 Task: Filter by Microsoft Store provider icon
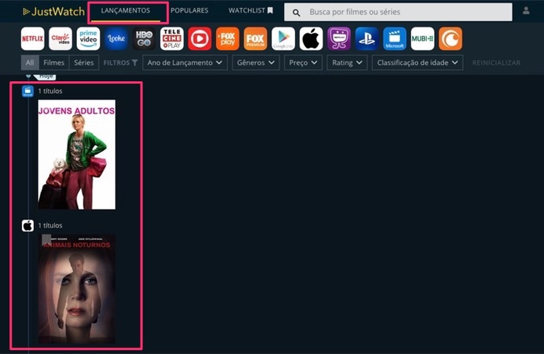click(395, 39)
